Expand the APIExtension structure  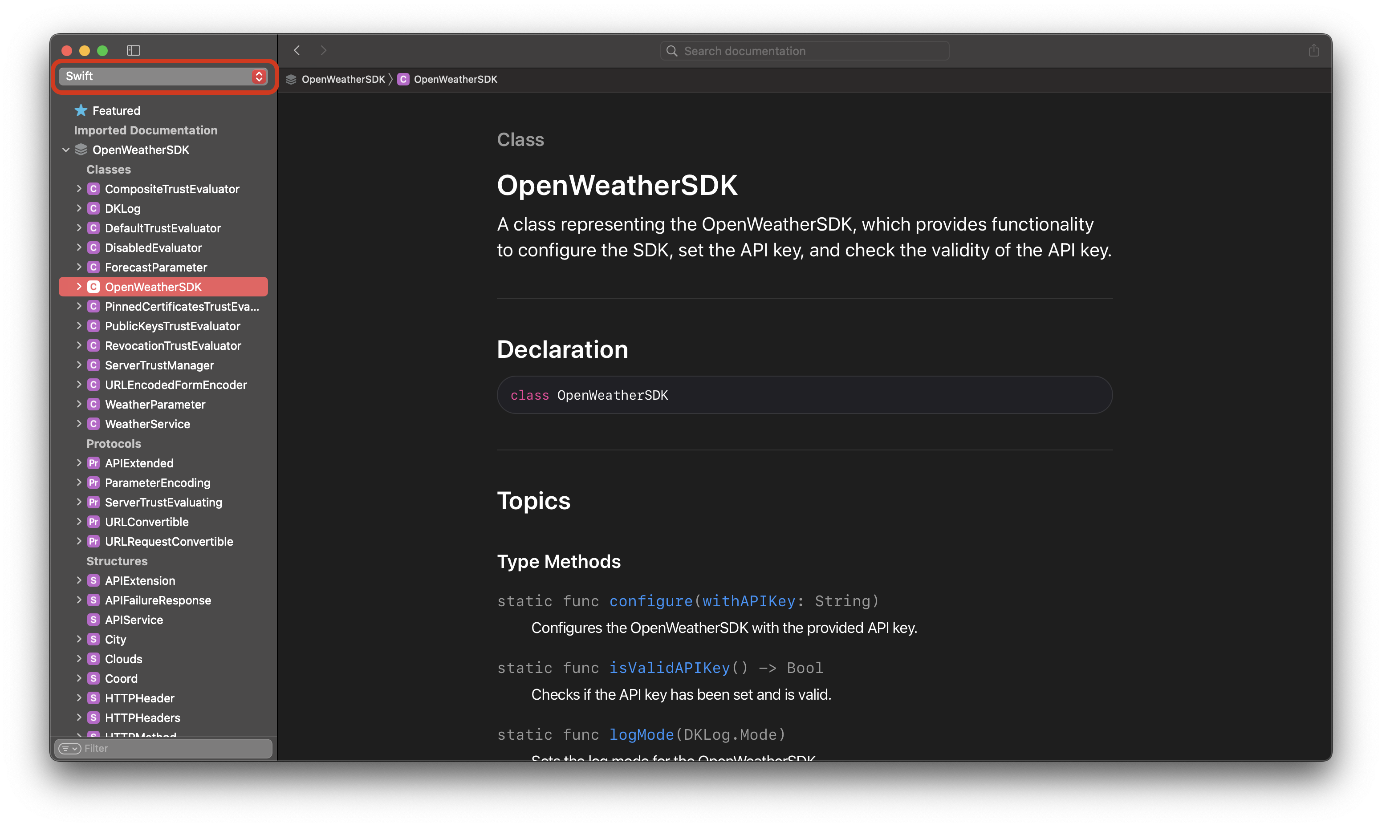coord(78,580)
